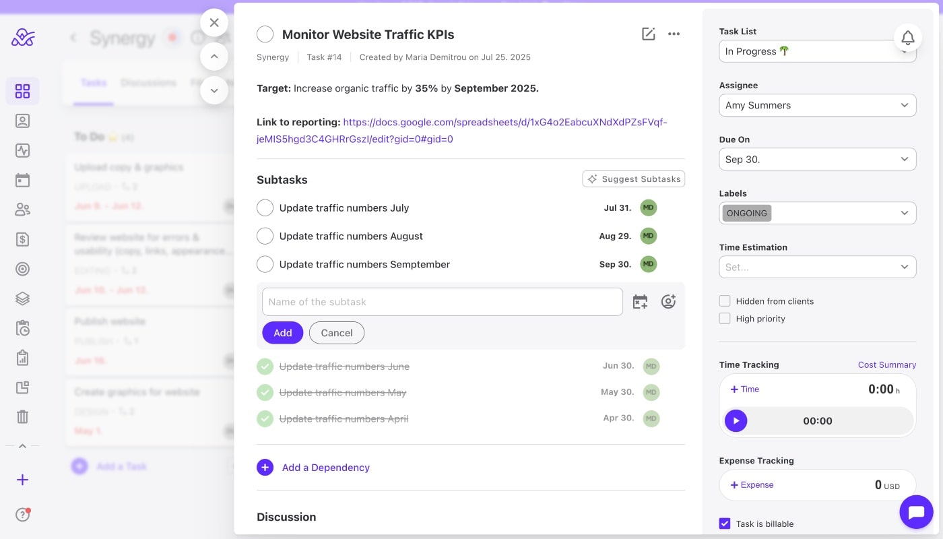943x539 pixels.
Task: Mark Update traffic numbers July complete
Action: pyautogui.click(x=265, y=208)
